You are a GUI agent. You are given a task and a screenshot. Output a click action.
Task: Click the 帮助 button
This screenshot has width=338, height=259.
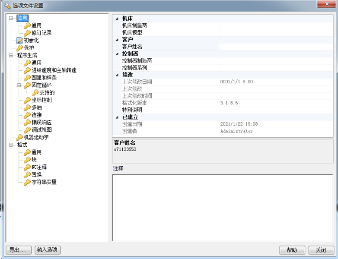[x=292, y=250]
